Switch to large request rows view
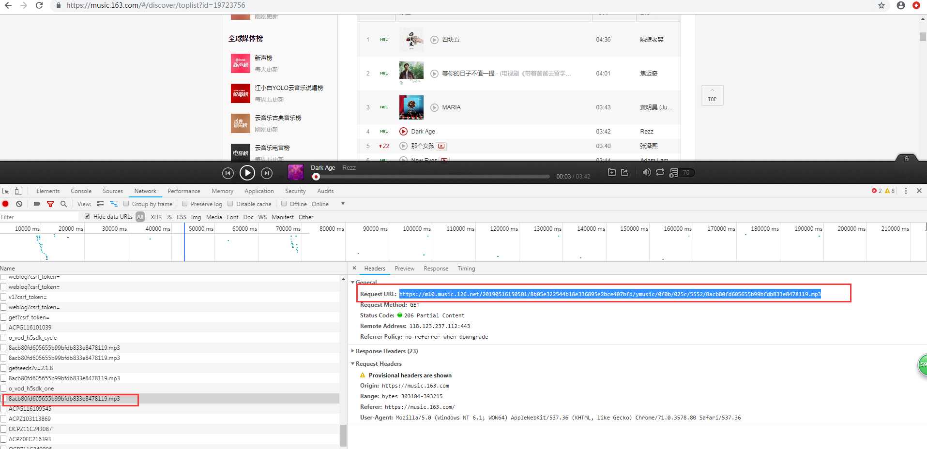 click(100, 204)
